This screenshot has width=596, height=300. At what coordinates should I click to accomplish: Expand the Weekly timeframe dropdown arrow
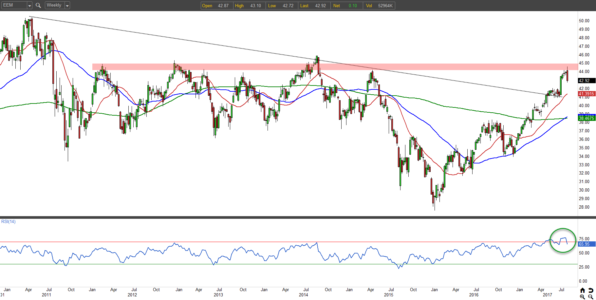tap(67, 6)
